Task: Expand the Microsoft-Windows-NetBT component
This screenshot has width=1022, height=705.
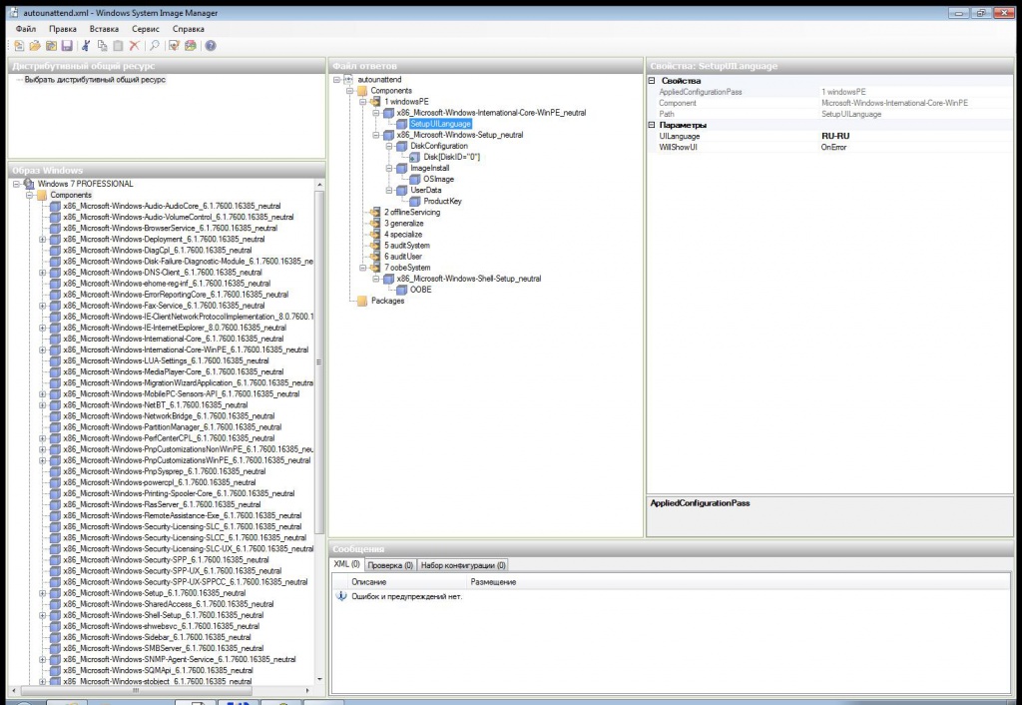Action: (42, 405)
